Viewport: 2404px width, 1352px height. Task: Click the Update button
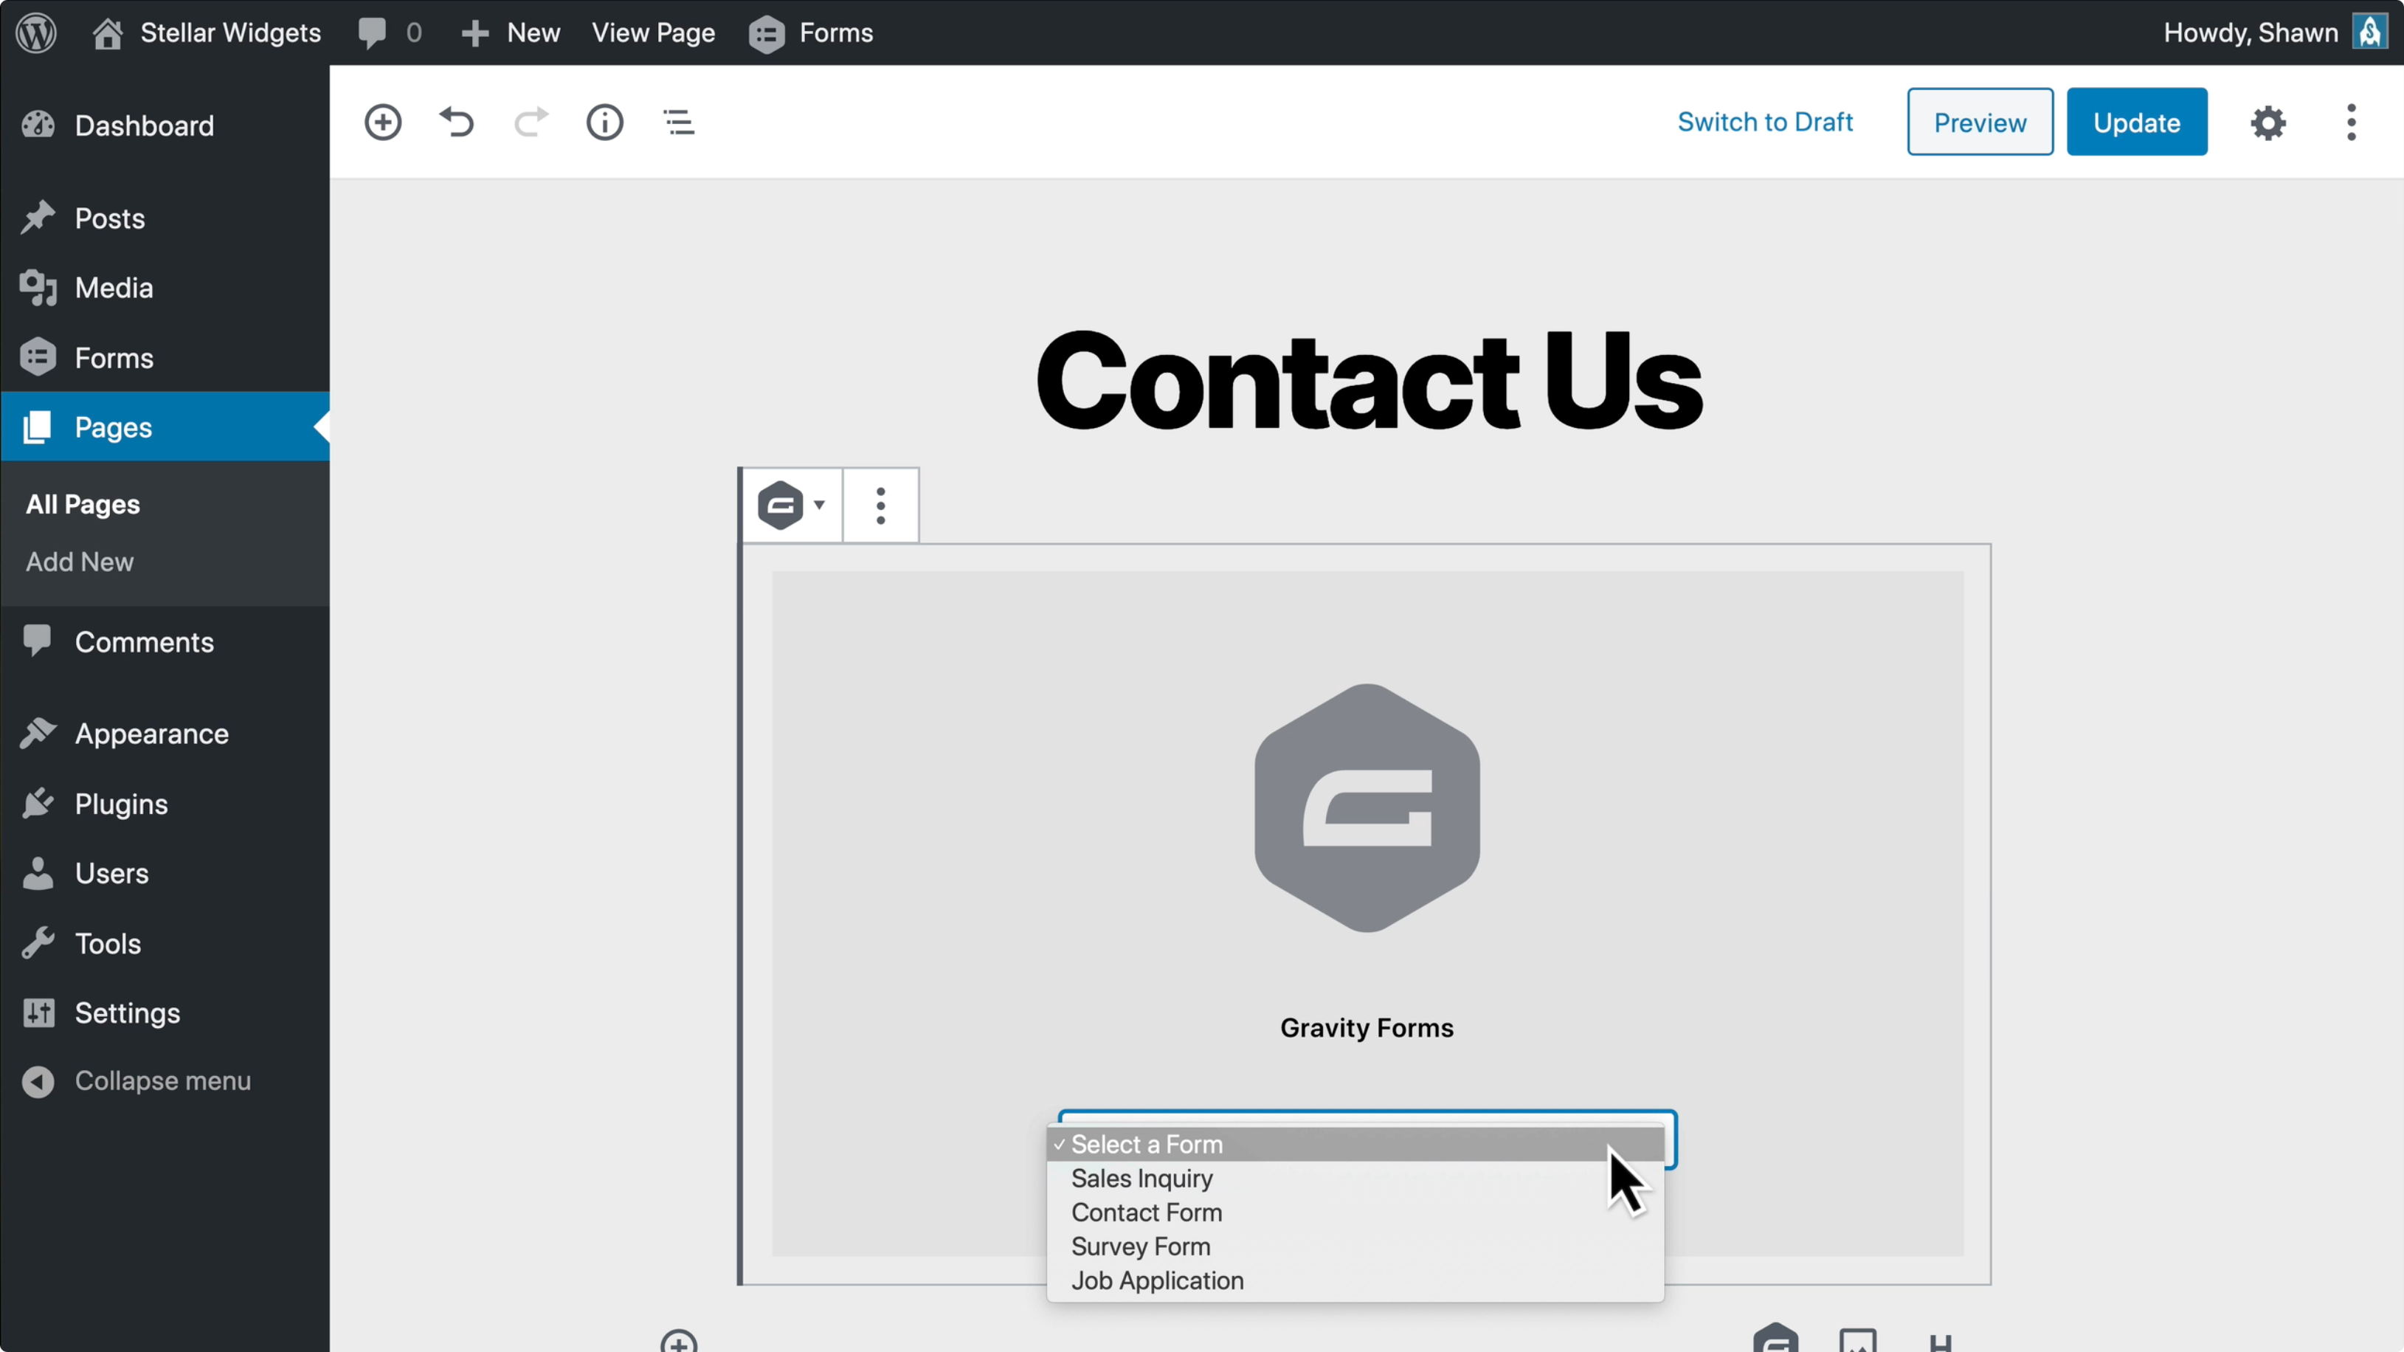pos(2136,123)
